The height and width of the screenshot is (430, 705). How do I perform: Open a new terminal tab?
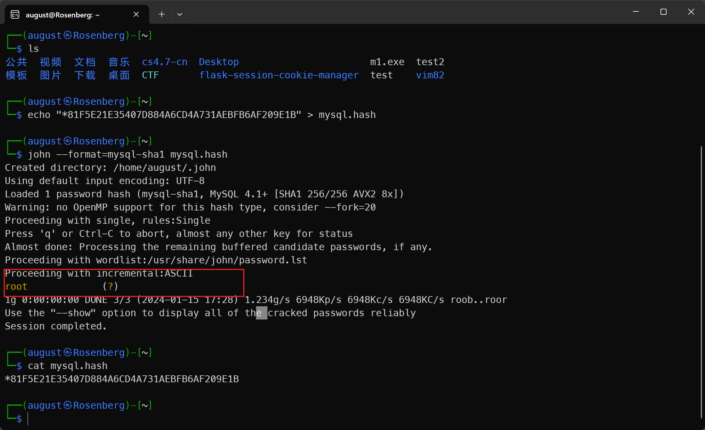coord(162,14)
